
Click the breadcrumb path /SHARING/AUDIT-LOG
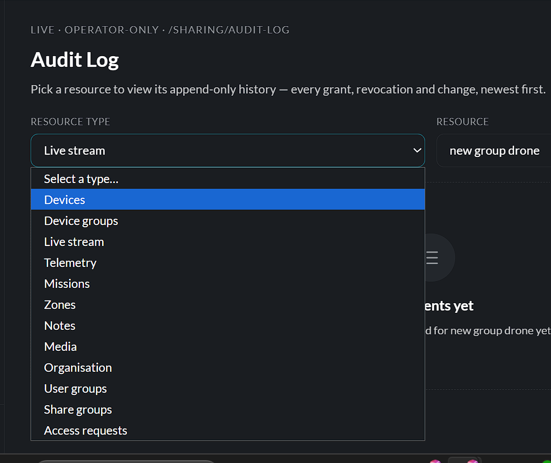[229, 30]
